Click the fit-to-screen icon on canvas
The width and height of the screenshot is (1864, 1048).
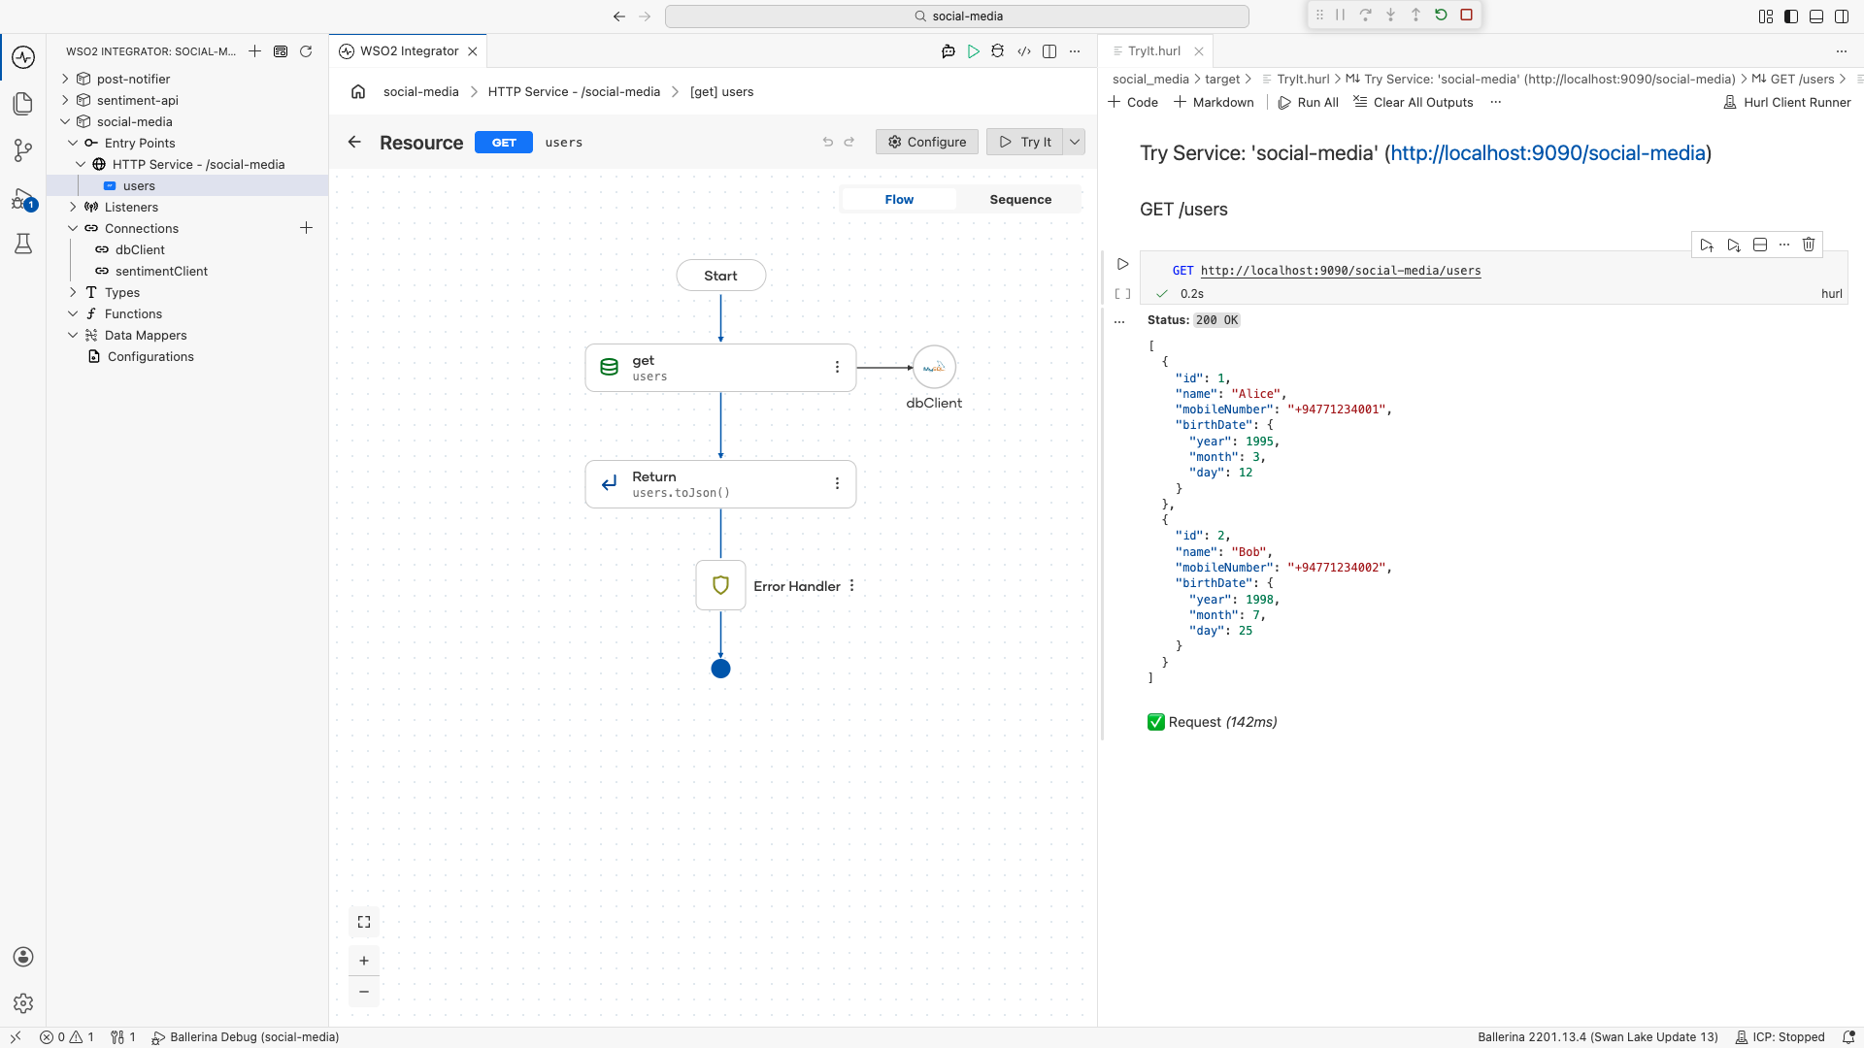coord(364,922)
